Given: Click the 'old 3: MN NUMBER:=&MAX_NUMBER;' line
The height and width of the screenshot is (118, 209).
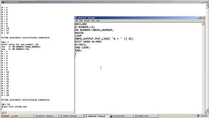Looking at the screenshot, I should point(21,47).
